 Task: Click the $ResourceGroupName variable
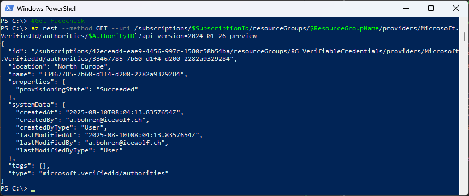(345, 29)
